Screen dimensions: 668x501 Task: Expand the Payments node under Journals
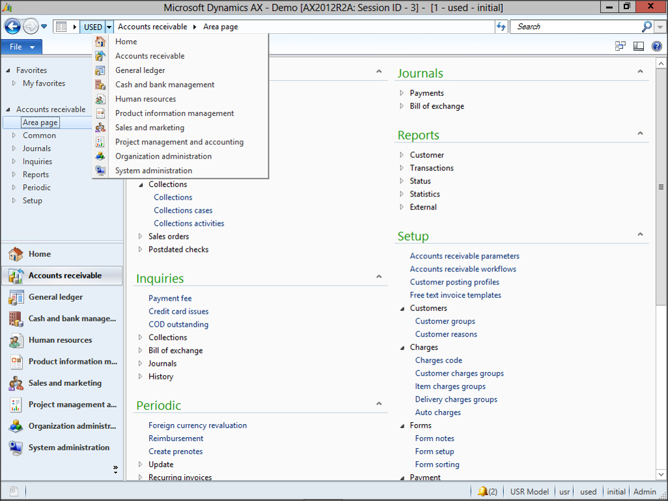tap(402, 93)
